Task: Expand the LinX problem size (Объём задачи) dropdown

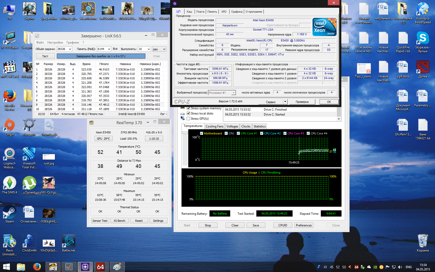Action: tap(70, 49)
